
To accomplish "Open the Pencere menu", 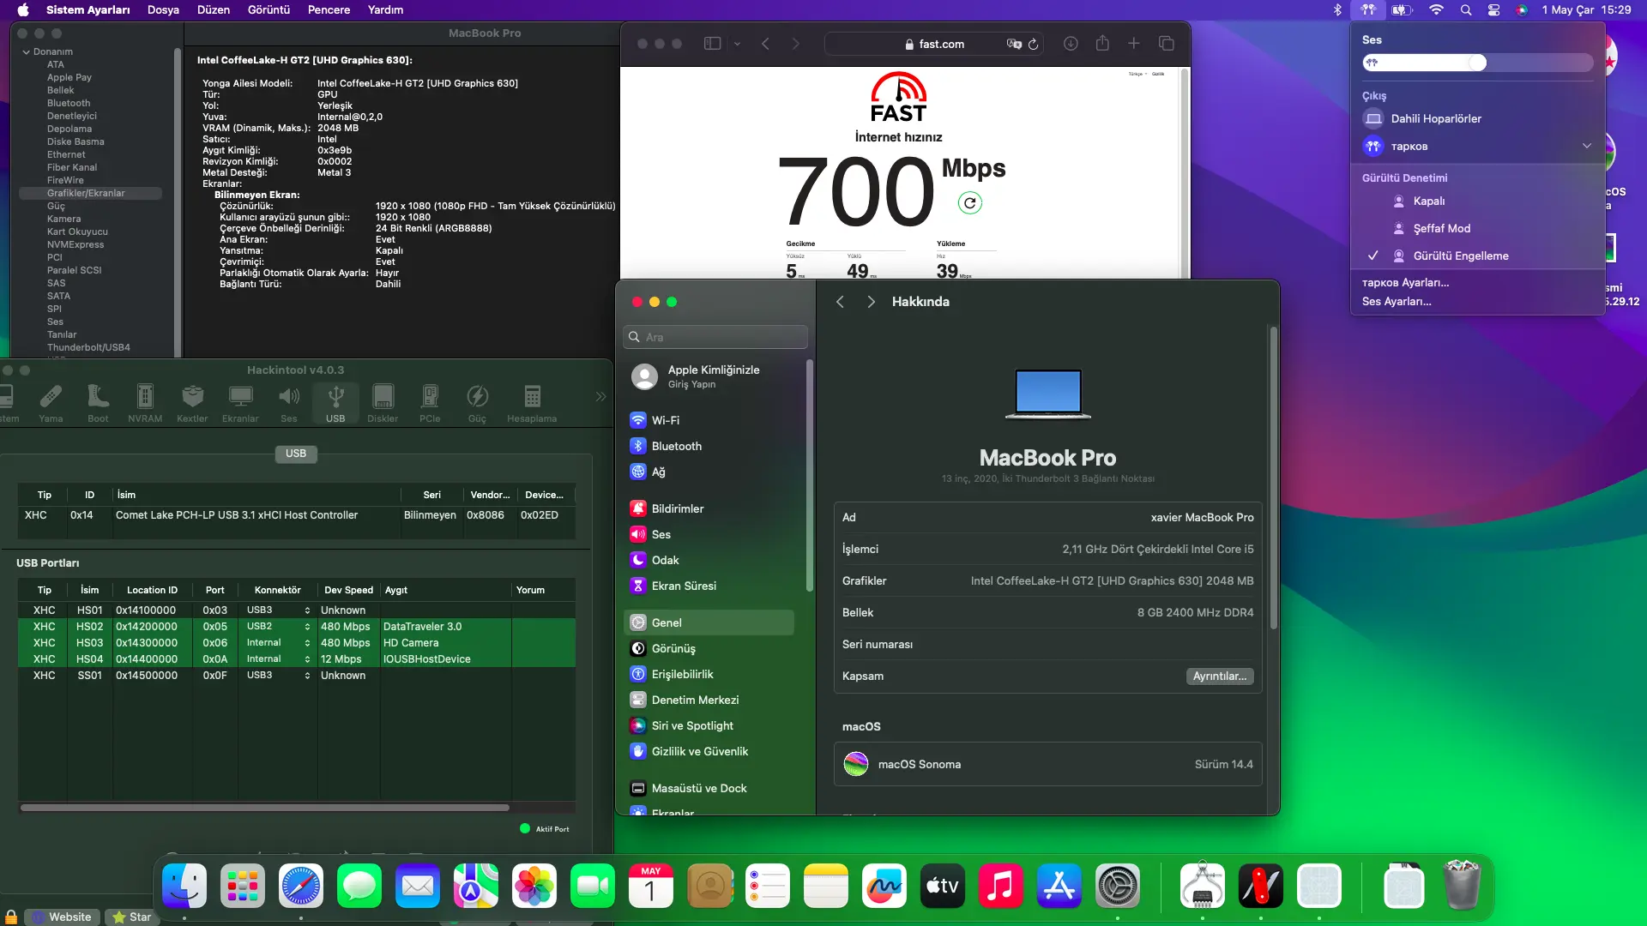I will 329,10.
